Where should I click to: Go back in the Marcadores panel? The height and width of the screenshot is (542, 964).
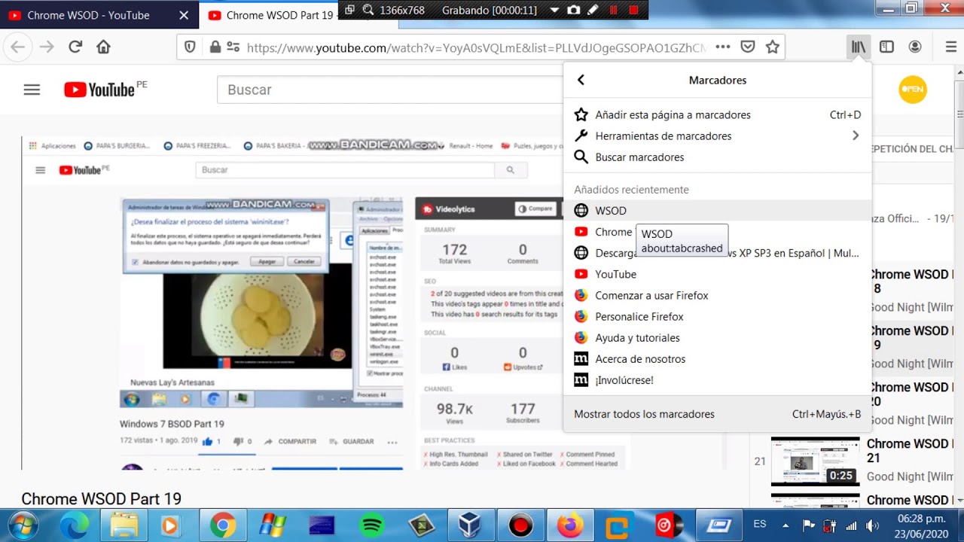coord(581,80)
